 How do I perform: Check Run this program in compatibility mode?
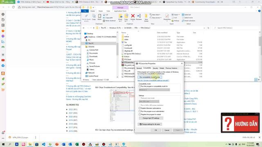point(140,86)
